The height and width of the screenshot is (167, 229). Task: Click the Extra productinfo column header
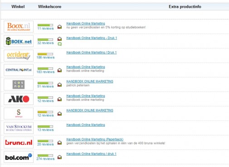click(185, 7)
